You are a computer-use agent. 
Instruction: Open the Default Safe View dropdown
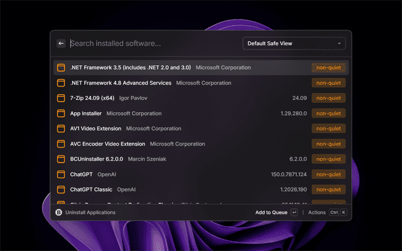(294, 43)
